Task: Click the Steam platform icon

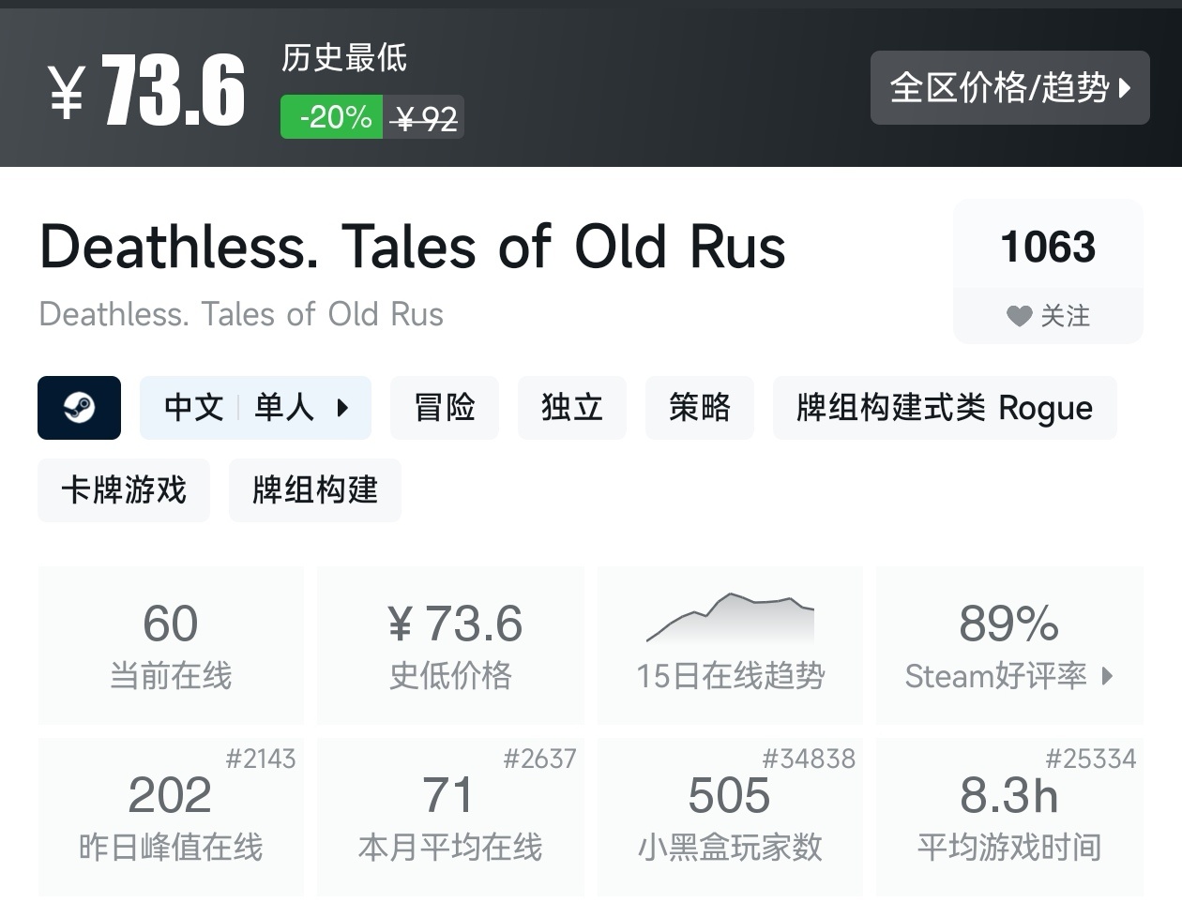Action: click(x=79, y=408)
